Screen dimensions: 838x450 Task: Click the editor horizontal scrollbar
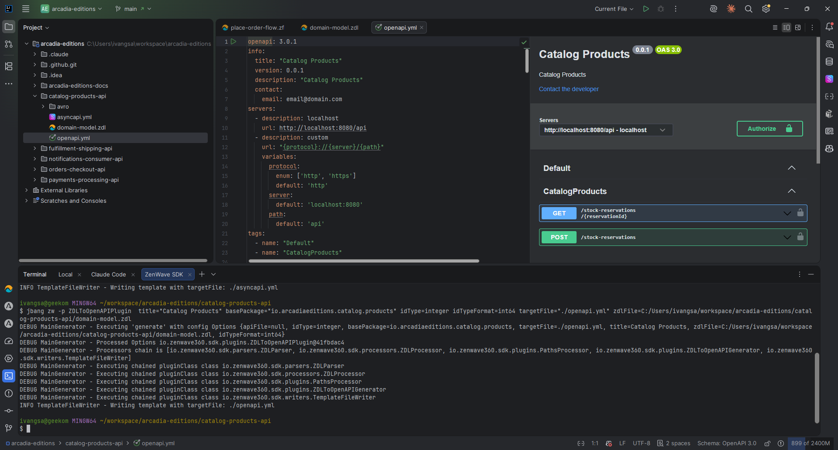[364, 261]
